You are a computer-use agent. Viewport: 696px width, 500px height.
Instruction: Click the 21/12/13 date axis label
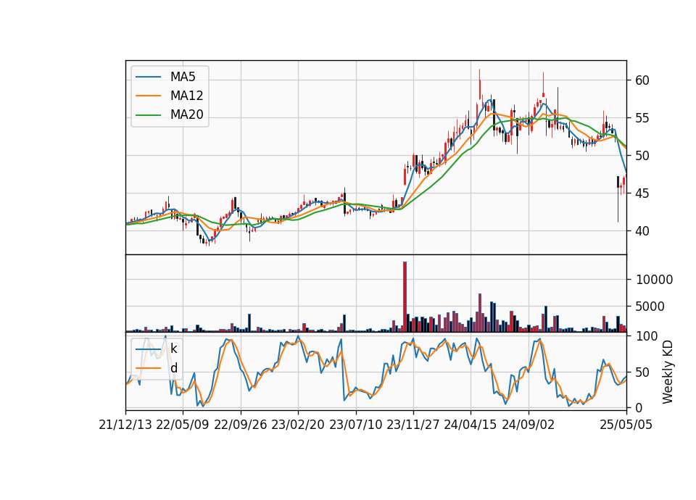(x=125, y=425)
